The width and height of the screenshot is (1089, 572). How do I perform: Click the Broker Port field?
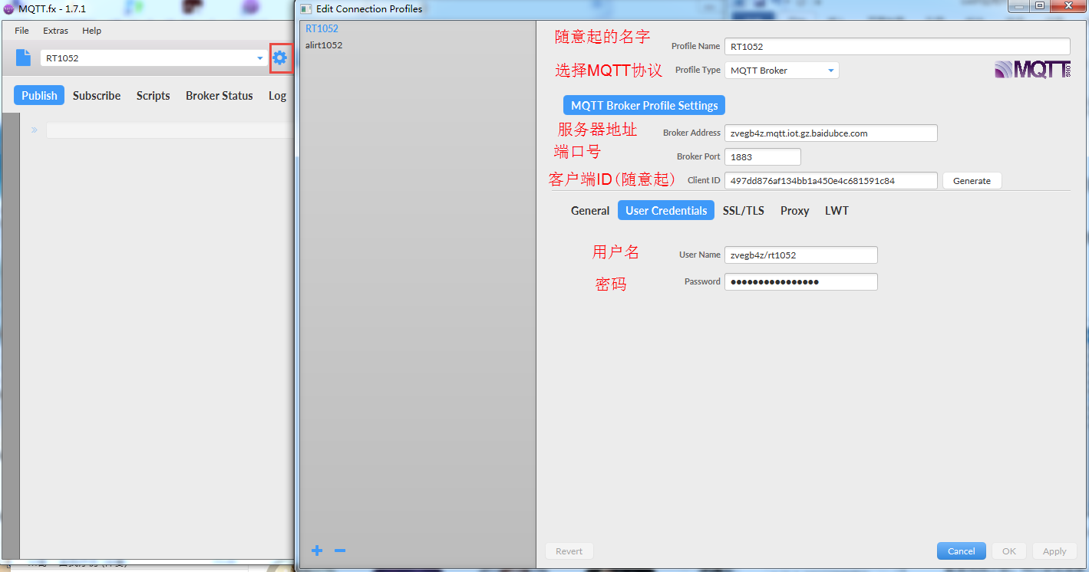(x=763, y=157)
